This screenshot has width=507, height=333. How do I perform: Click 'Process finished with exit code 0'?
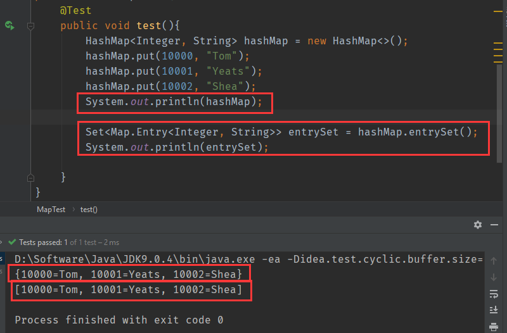tap(119, 320)
